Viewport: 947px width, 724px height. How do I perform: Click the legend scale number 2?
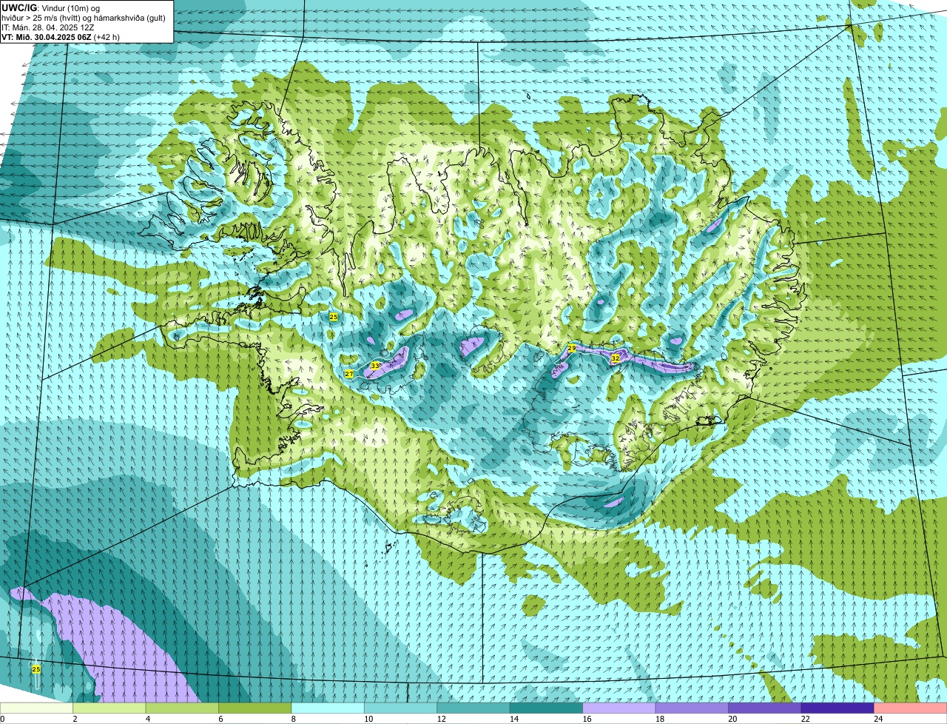coord(75,719)
